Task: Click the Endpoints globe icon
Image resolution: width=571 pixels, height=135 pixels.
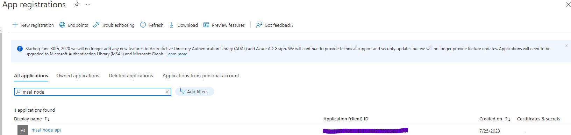Action: (62, 25)
